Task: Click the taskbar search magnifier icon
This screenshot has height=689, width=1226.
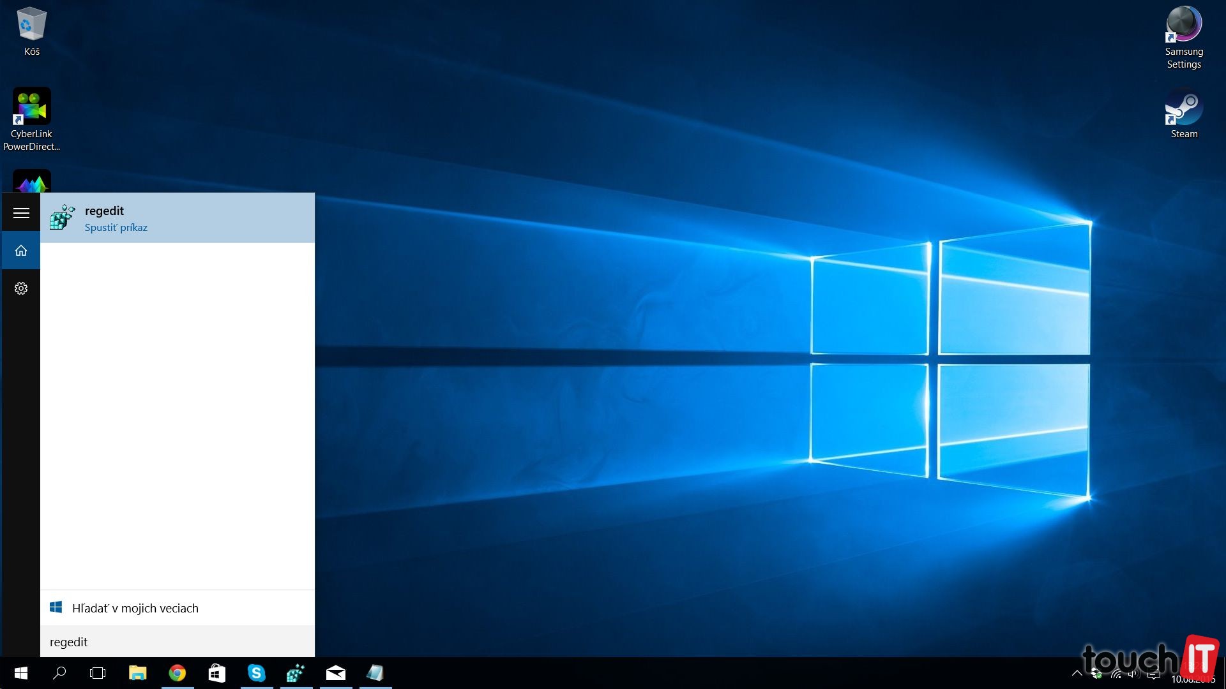Action: click(59, 673)
